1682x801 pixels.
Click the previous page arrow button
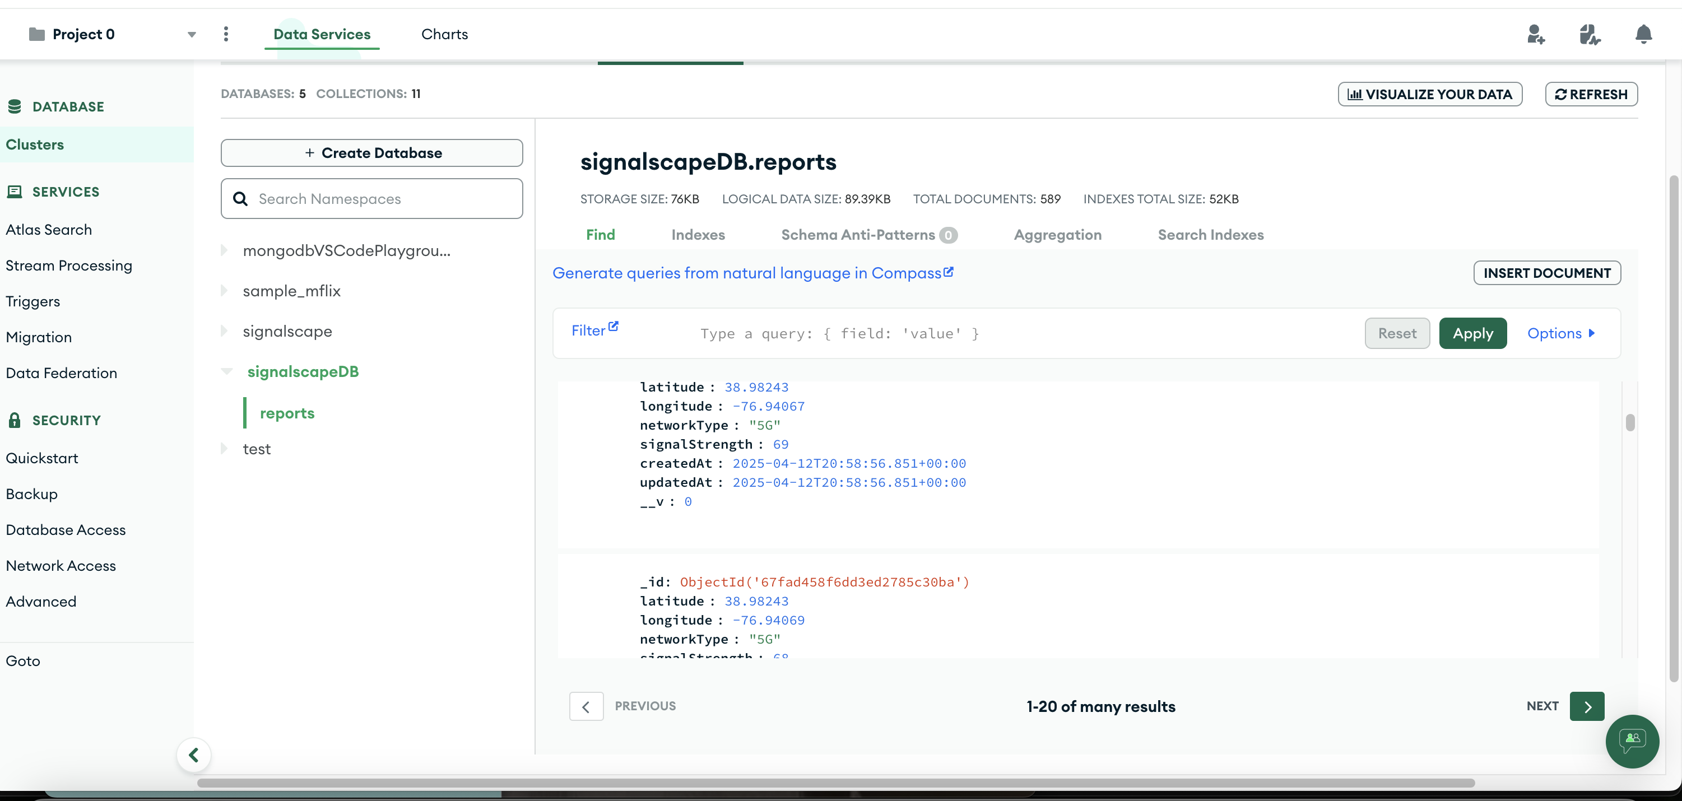[x=586, y=706]
